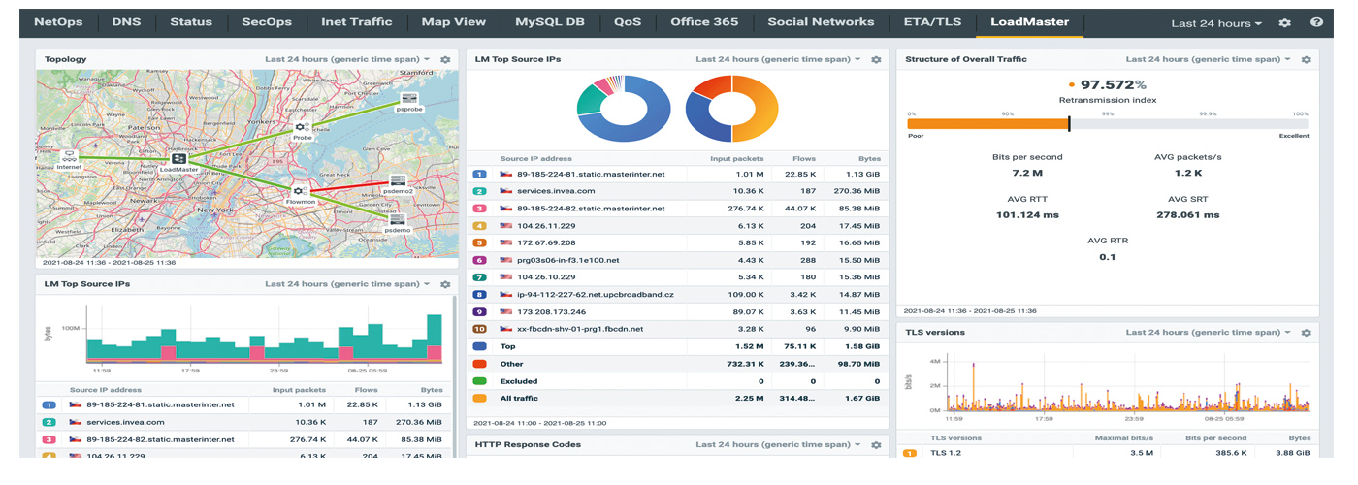1358x485 pixels.
Task: Open time span dropdown of Topology widget
Action: tap(347, 59)
